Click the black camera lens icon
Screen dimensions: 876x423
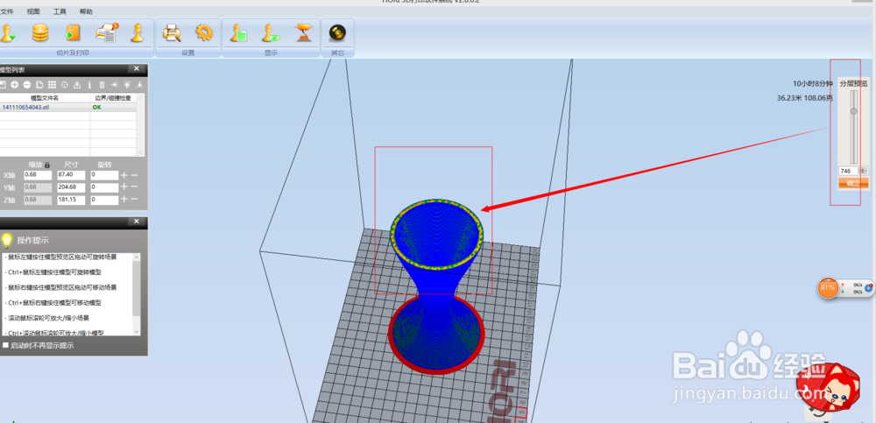[x=337, y=33]
